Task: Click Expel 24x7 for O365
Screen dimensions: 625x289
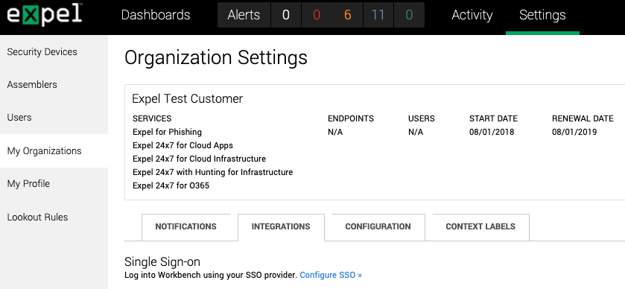Action: coord(171,185)
